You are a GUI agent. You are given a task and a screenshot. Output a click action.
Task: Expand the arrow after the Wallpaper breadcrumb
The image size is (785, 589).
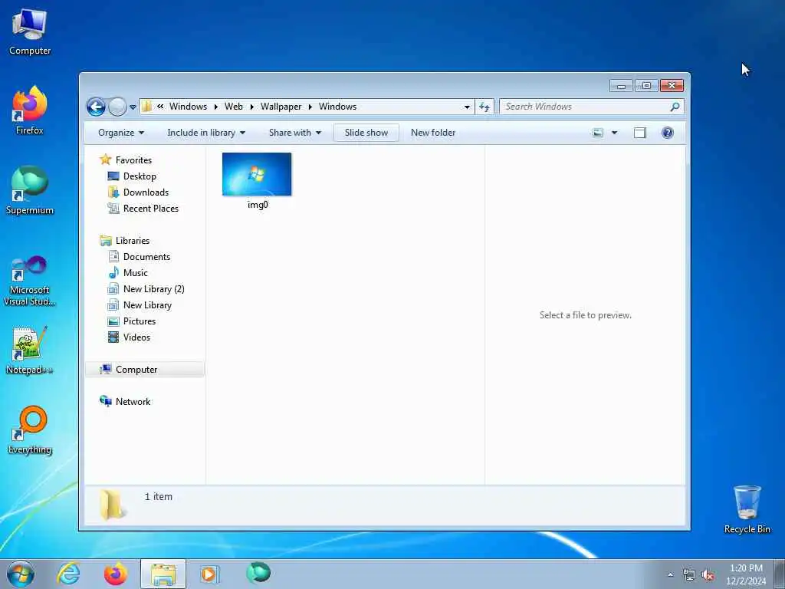[x=310, y=107]
